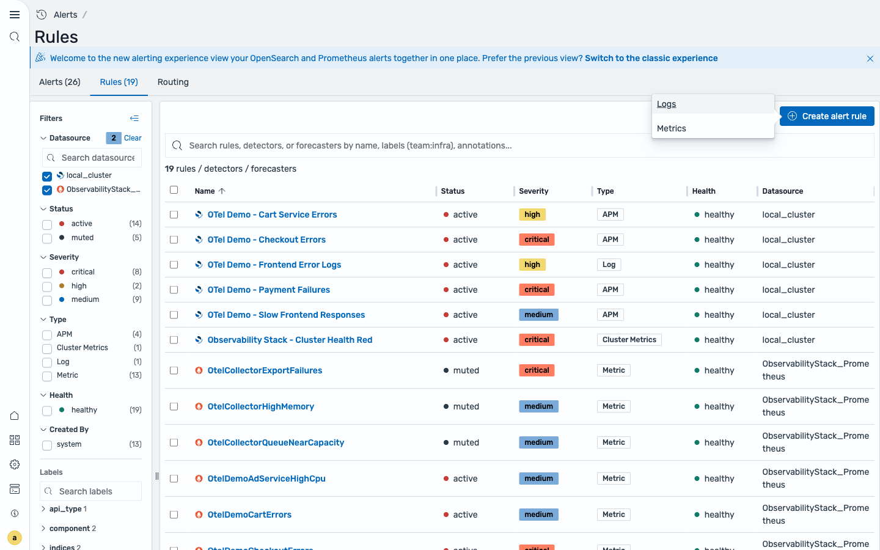Image resolution: width=880 pixels, height=550 pixels.
Task: Choose Logs from the create rule menu
Action: [x=713, y=104]
